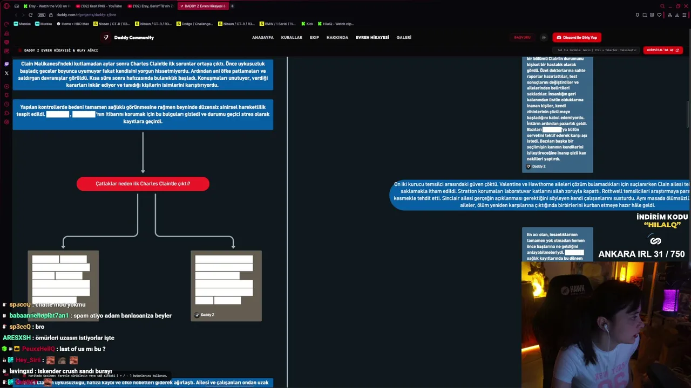Image resolution: width=691 pixels, height=388 pixels.
Task: Click the 'On iki kurucu temsilci' blue box
Action: tap(540, 195)
